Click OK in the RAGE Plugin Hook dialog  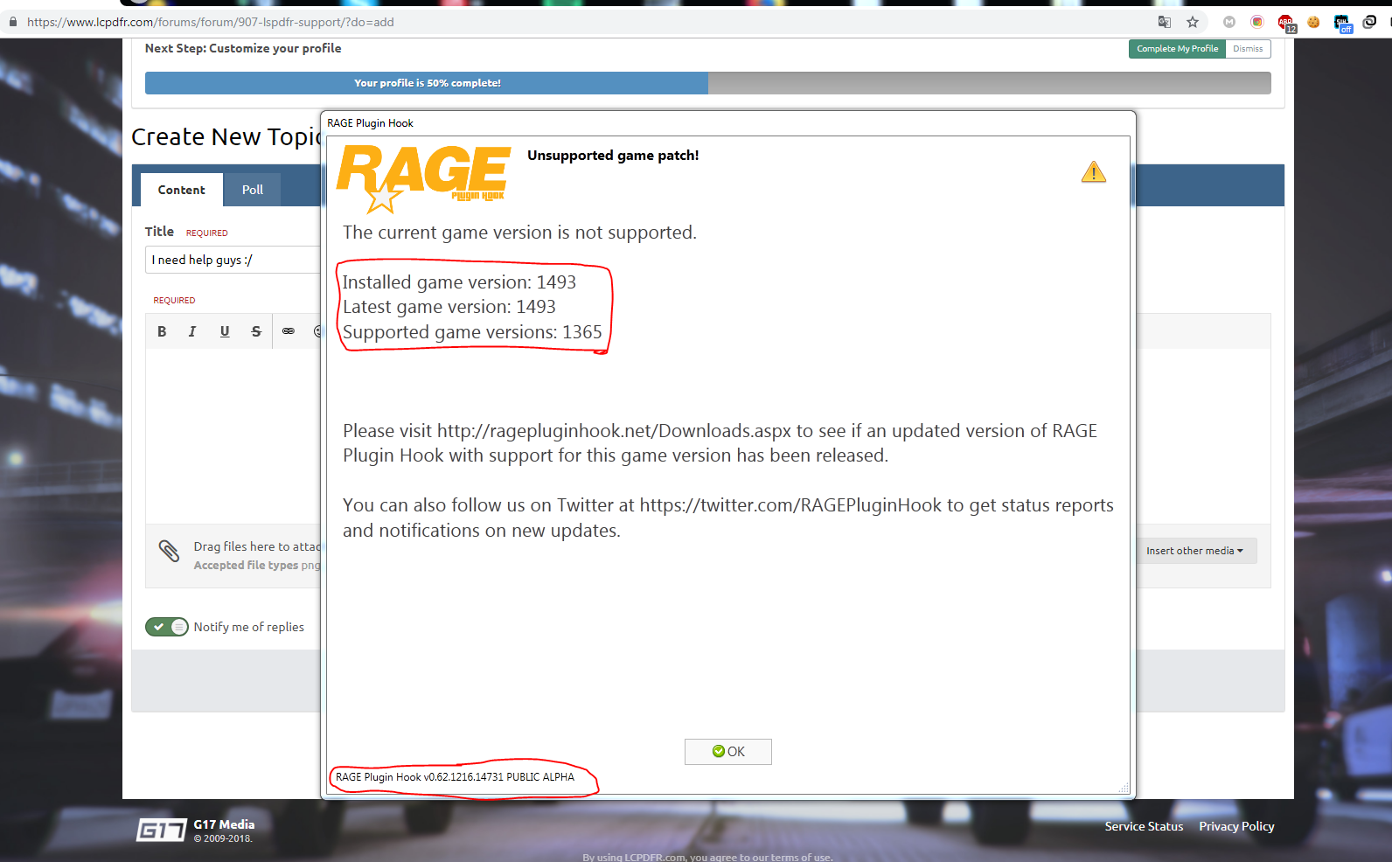[x=728, y=752]
